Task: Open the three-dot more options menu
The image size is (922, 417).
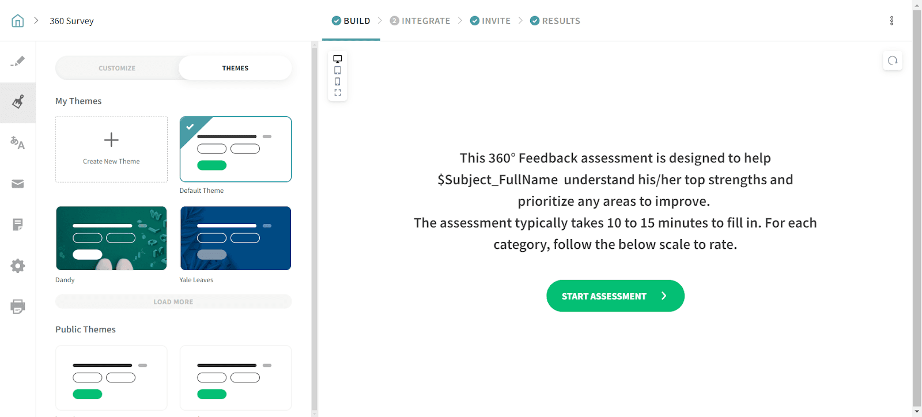Action: pos(891,21)
